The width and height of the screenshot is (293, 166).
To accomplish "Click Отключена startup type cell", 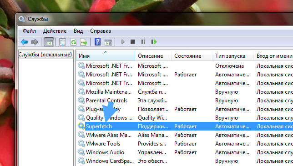I will (x=229, y=66).
